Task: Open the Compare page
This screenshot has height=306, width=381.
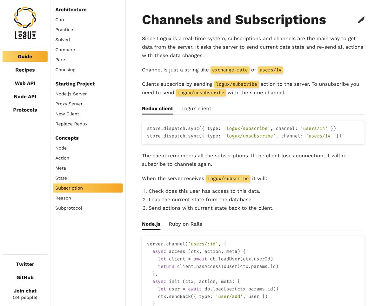Action: [65, 49]
